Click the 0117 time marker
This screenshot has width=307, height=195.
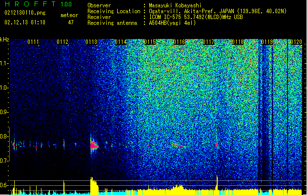pyautogui.click(x=208, y=42)
